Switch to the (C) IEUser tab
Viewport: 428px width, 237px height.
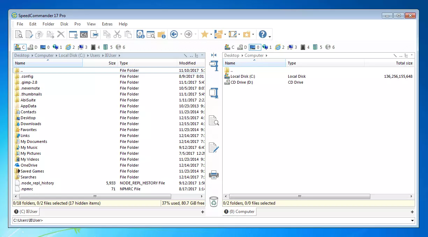pyautogui.click(x=26, y=212)
